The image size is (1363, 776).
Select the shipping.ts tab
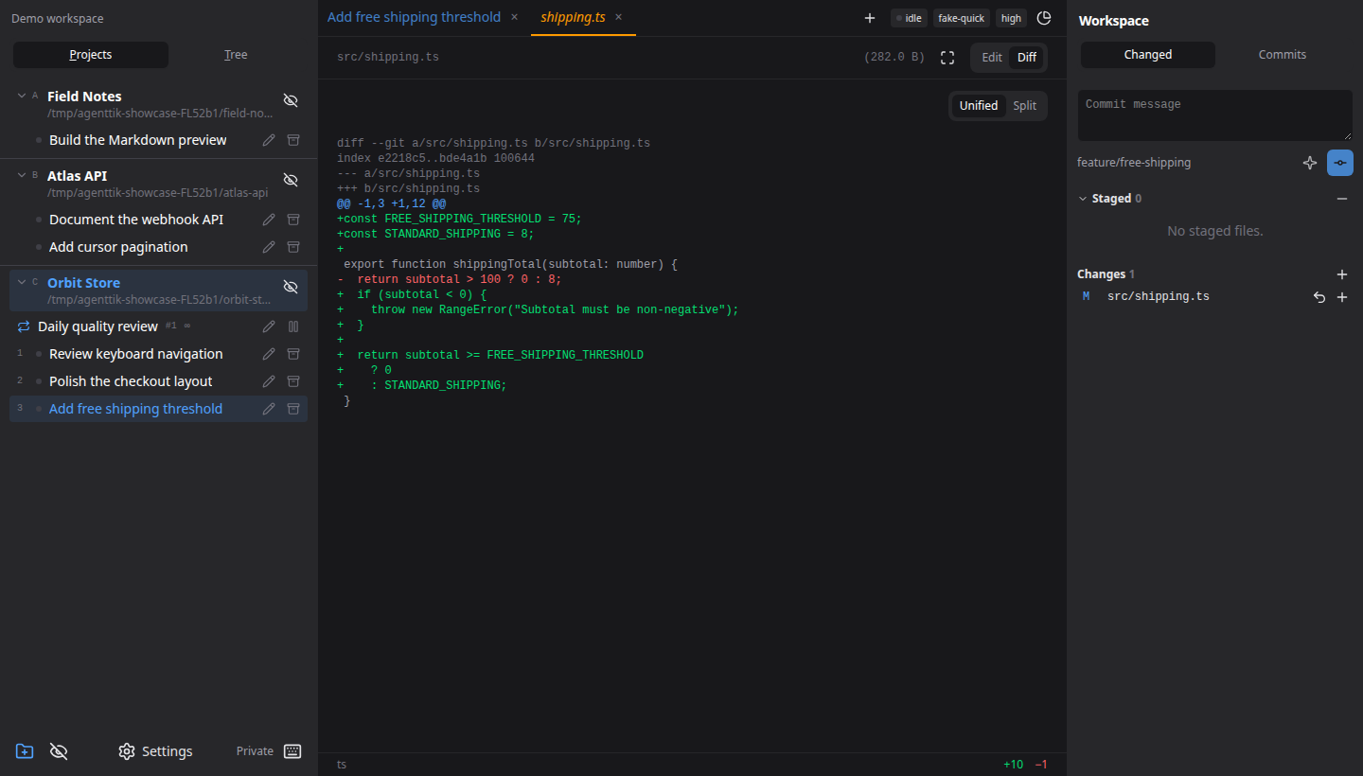coord(573,17)
